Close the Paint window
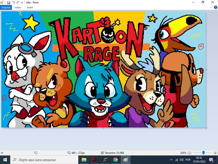The height and width of the screenshot is (164, 218). [x=213, y=2]
